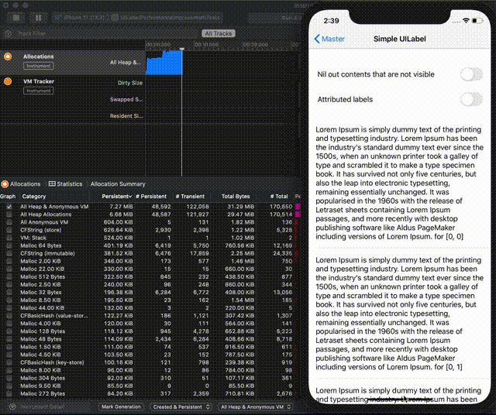The height and width of the screenshot is (415, 496).
Task: Sort by Total Bytes column header
Action: (x=236, y=197)
